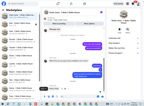This screenshot has width=144, height=106.
Task: Click More options button
Action: pyautogui.click(x=89, y=24)
